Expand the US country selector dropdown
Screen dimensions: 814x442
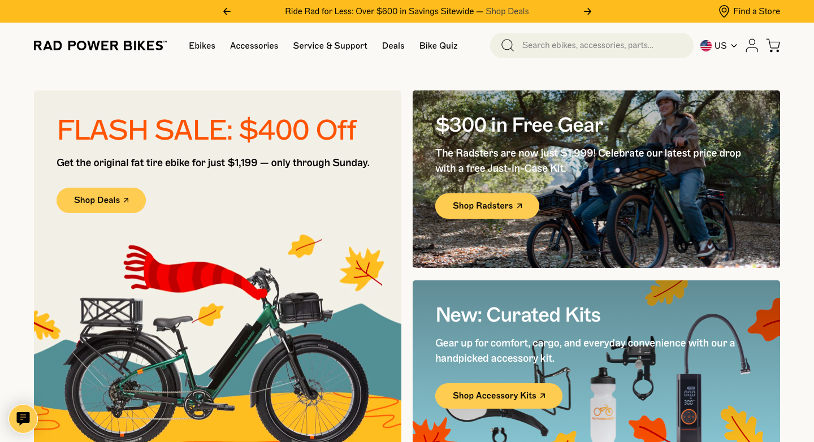click(734, 46)
